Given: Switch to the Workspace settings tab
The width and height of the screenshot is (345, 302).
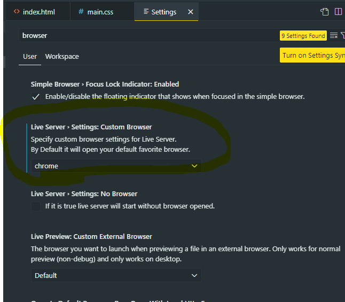Looking at the screenshot, I should (62, 57).
